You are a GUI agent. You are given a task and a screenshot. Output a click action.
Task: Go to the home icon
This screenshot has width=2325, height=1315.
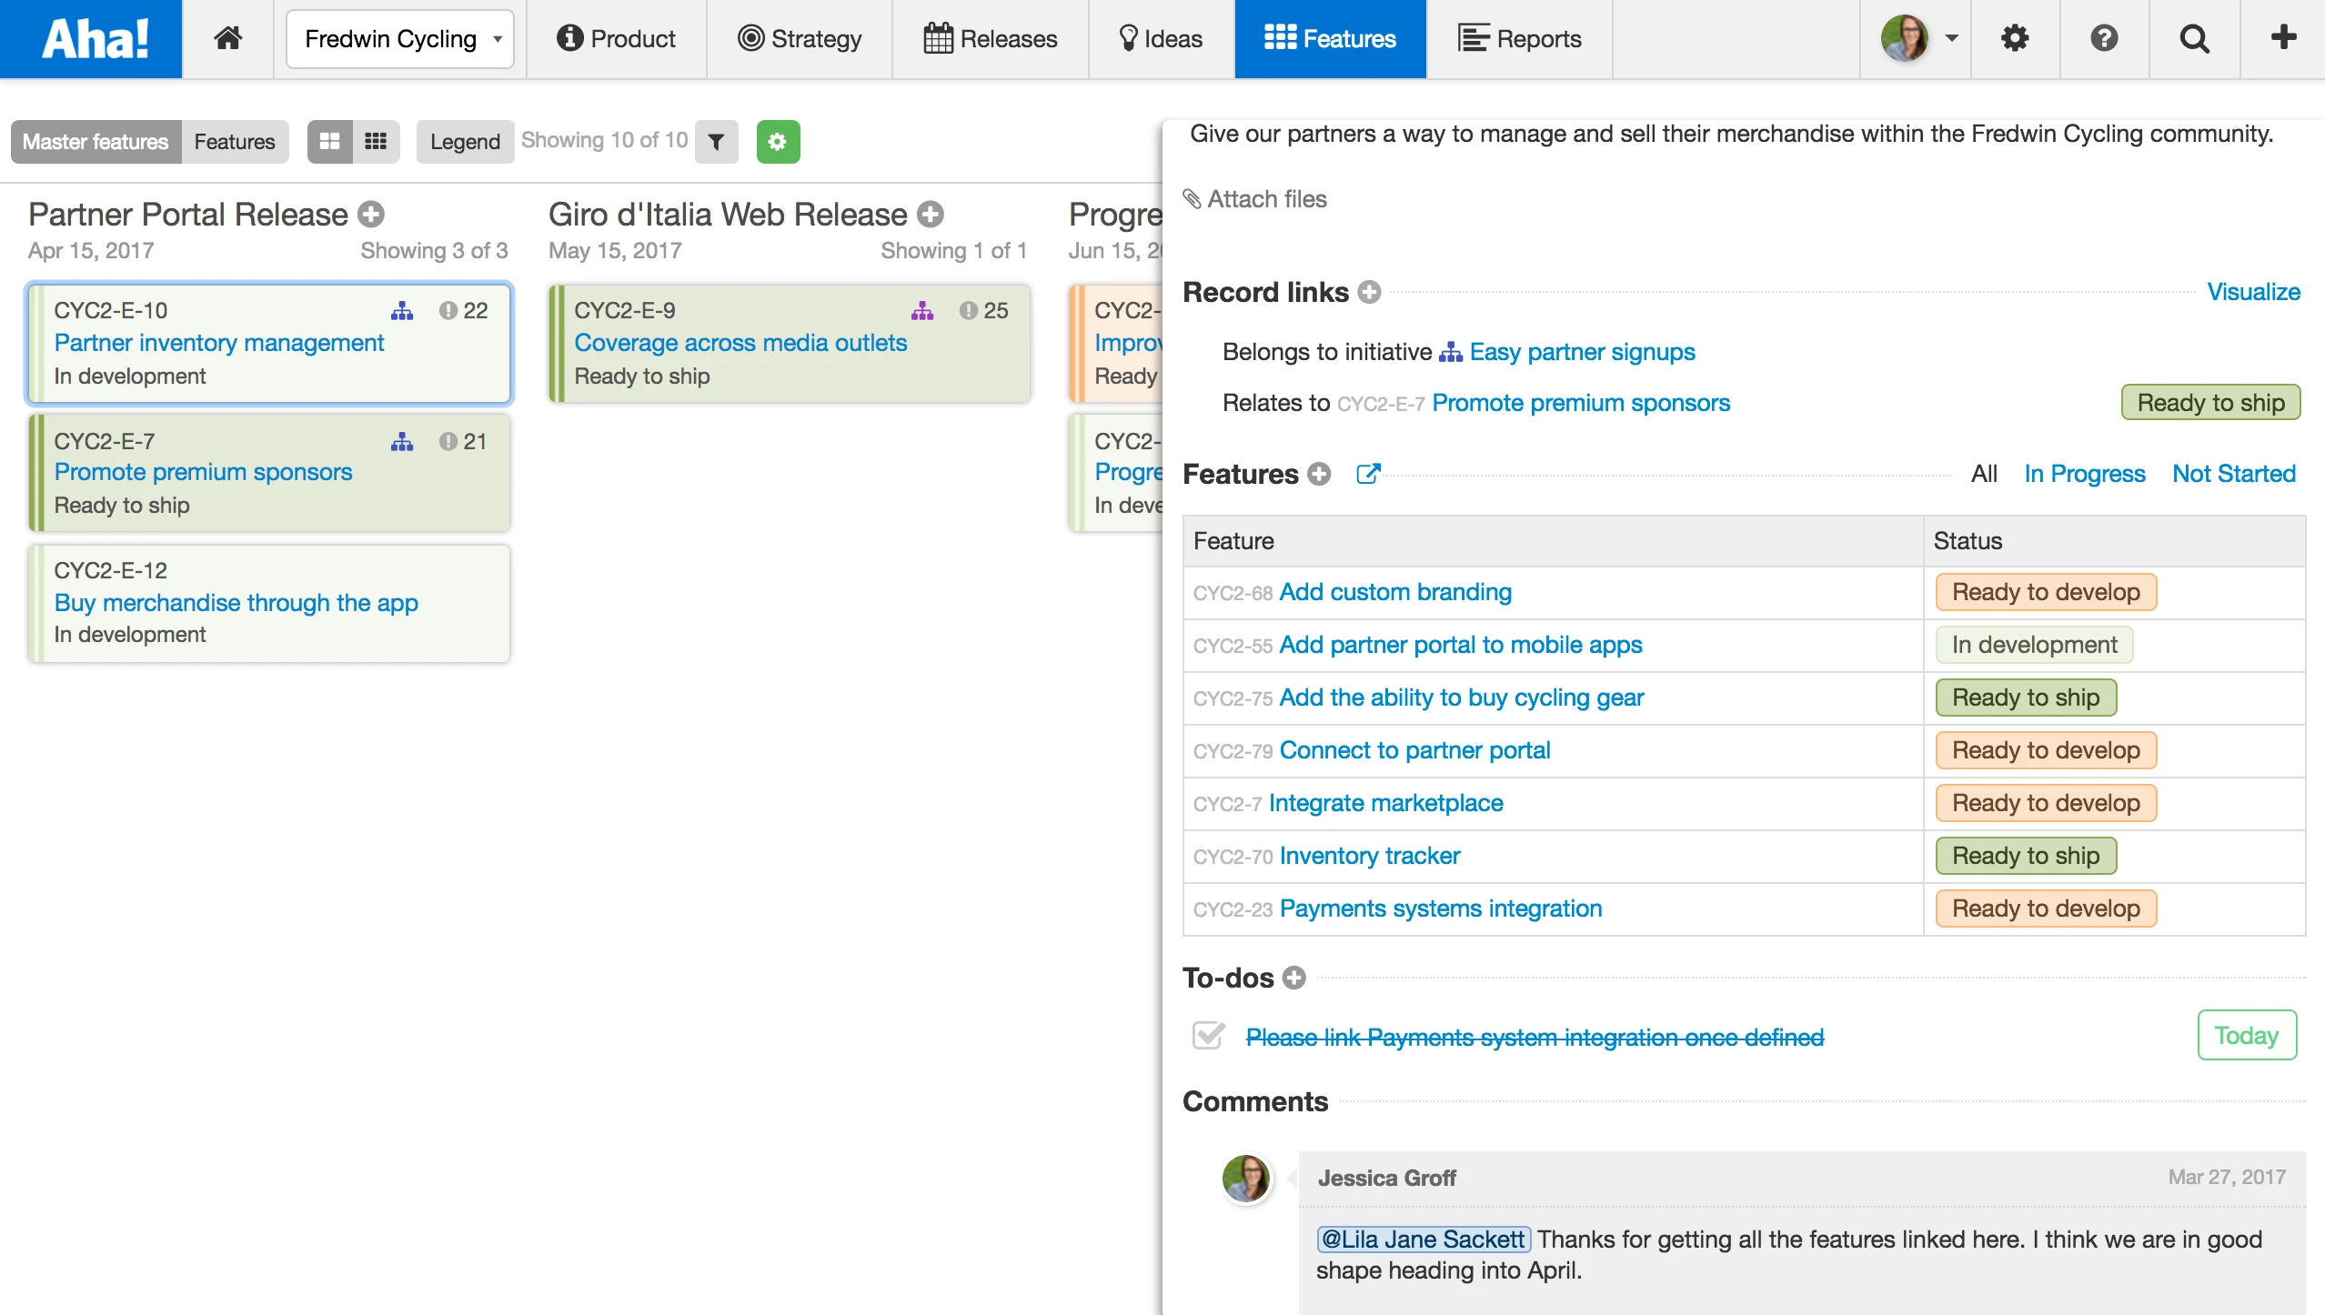pos(227,38)
